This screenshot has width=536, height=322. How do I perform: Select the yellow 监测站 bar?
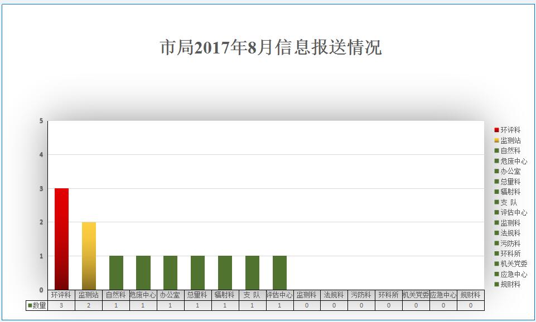89,255
